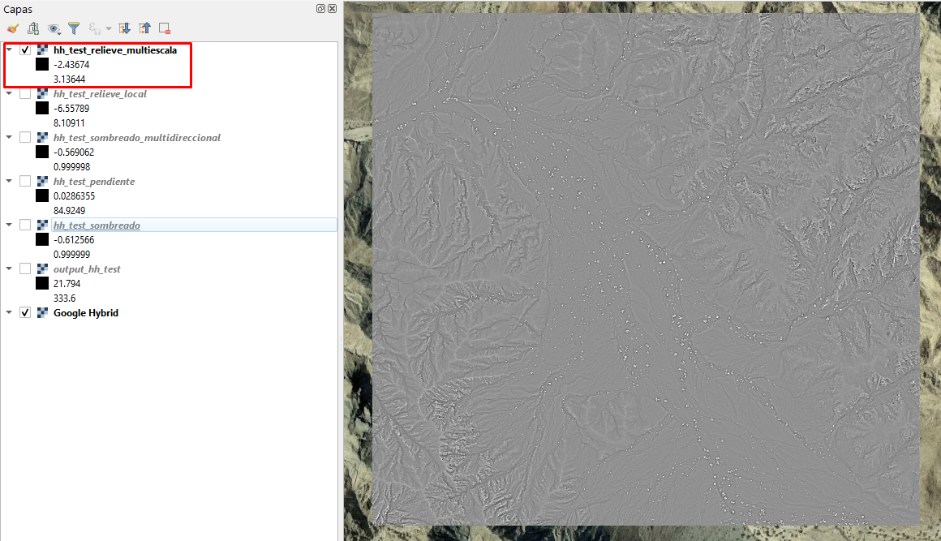Image resolution: width=941 pixels, height=541 pixels.
Task: Collapse the hh_test_sombreado_multidireccional legend
Action: point(8,137)
